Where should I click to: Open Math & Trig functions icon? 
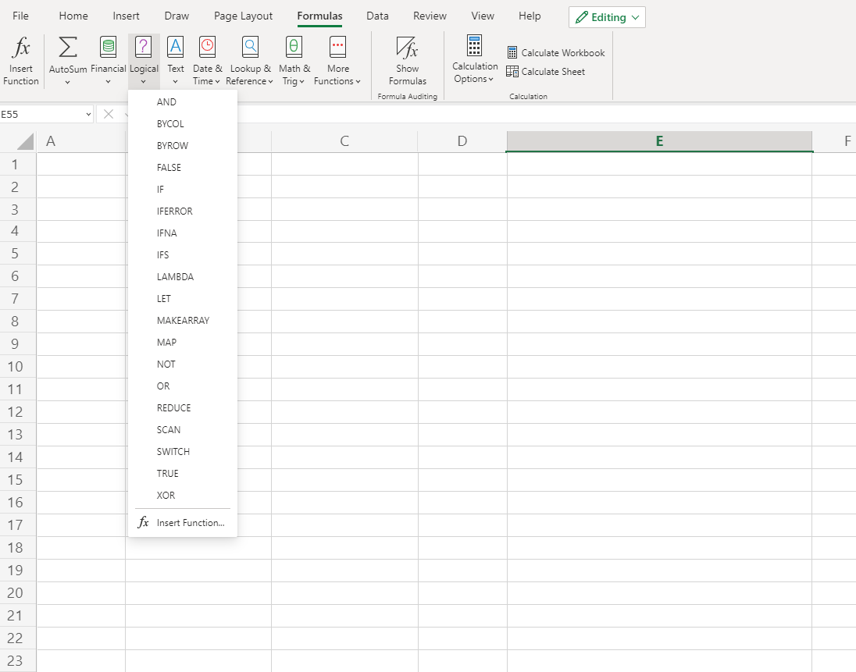(x=294, y=48)
